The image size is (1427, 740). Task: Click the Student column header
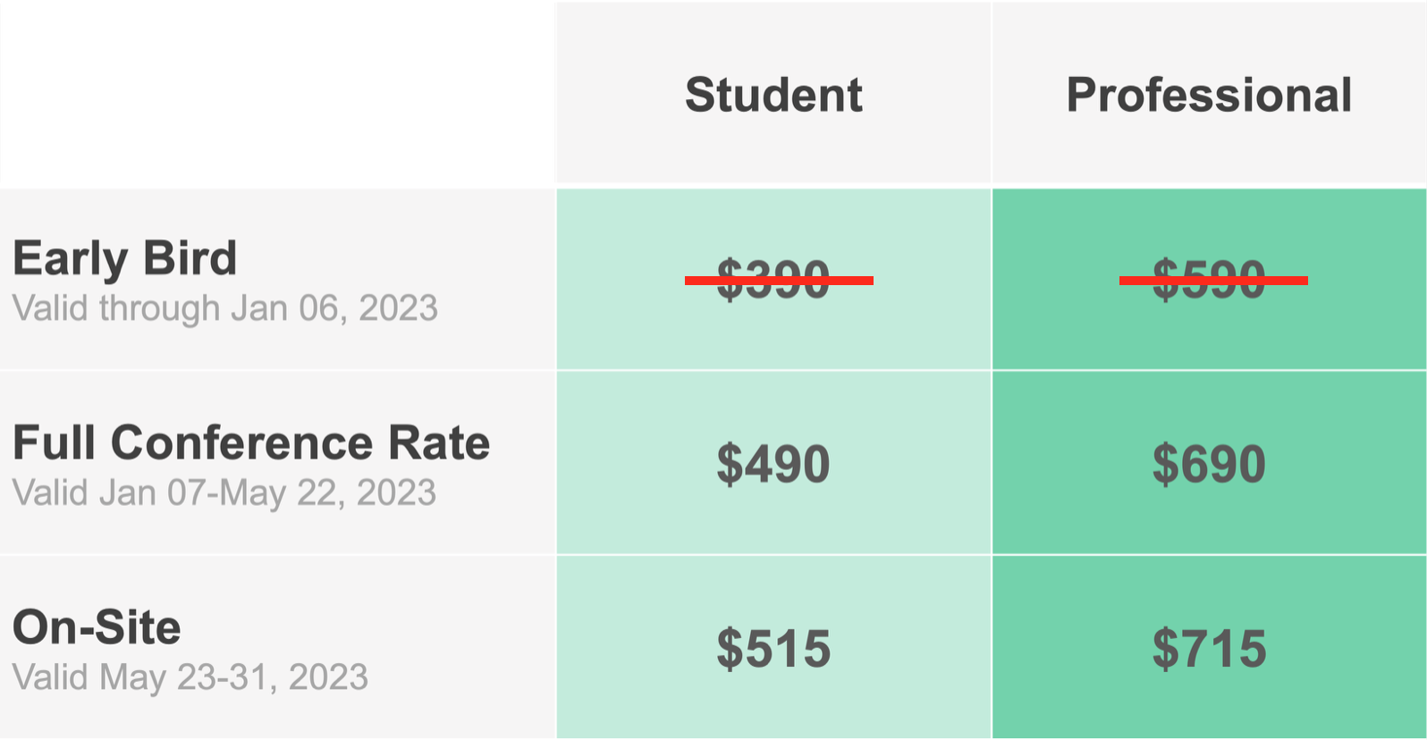(x=773, y=95)
